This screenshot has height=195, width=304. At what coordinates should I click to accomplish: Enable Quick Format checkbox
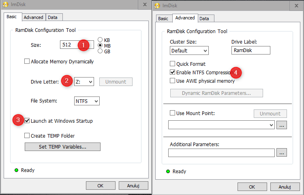[172, 64]
